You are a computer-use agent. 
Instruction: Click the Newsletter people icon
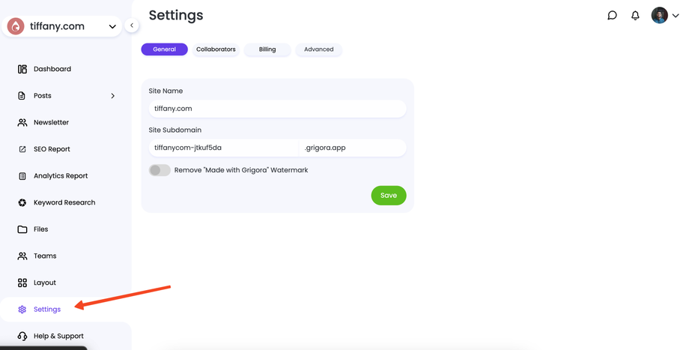point(22,122)
